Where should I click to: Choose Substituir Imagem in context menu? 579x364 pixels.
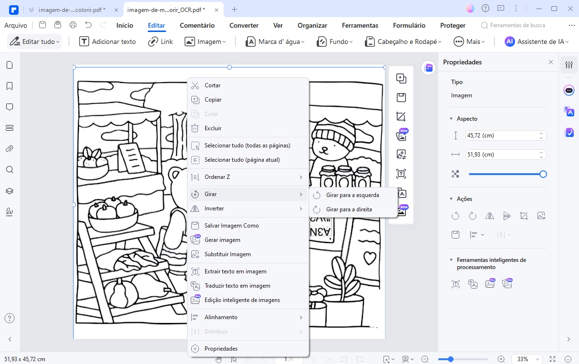click(x=248, y=254)
